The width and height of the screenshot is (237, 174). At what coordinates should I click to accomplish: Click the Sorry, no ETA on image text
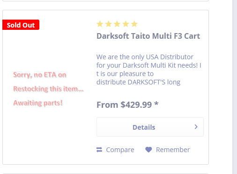[40, 75]
